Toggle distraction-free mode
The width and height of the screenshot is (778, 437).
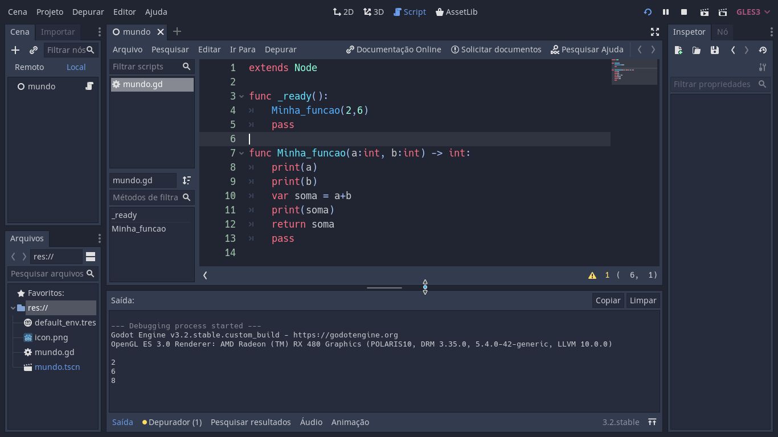pyautogui.click(x=655, y=32)
